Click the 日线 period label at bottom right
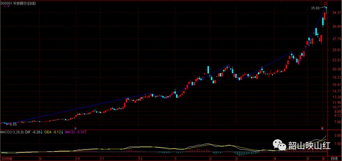The width and height of the screenshot is (342, 161). (334, 158)
